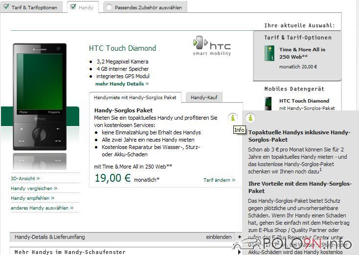This screenshot has height=255, width=359.
Task: Click the checkmark on Tarif & Tarifoptionen step
Action: pos(5,7)
